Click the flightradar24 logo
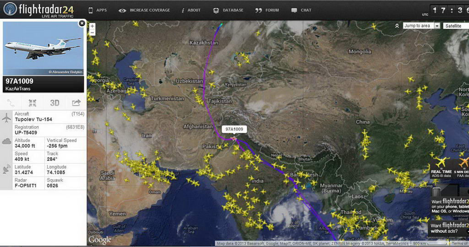 click(x=38, y=10)
